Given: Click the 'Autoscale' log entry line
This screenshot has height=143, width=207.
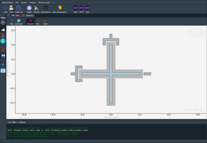Looking at the screenshot, I should 28,136.
